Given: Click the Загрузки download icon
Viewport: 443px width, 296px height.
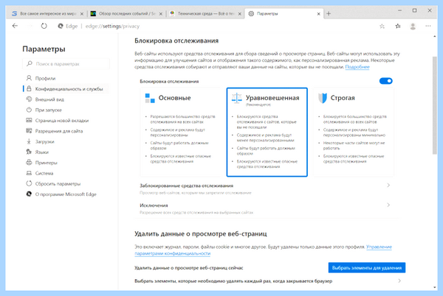Looking at the screenshot, I should coord(29,141).
